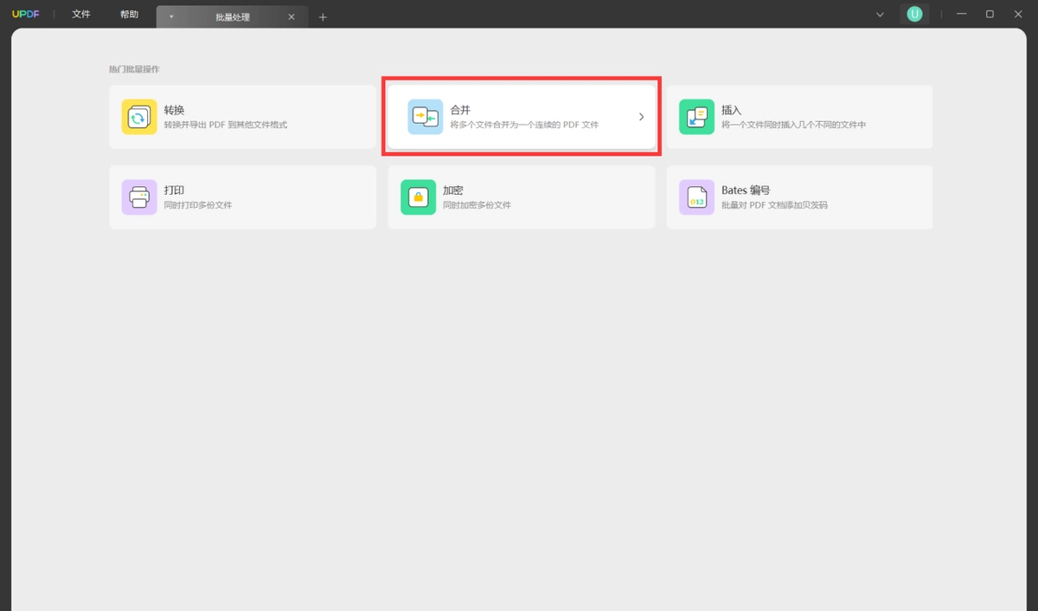This screenshot has height=611, width=1038.
Task: Minimize the UPDF window
Action: (x=961, y=15)
